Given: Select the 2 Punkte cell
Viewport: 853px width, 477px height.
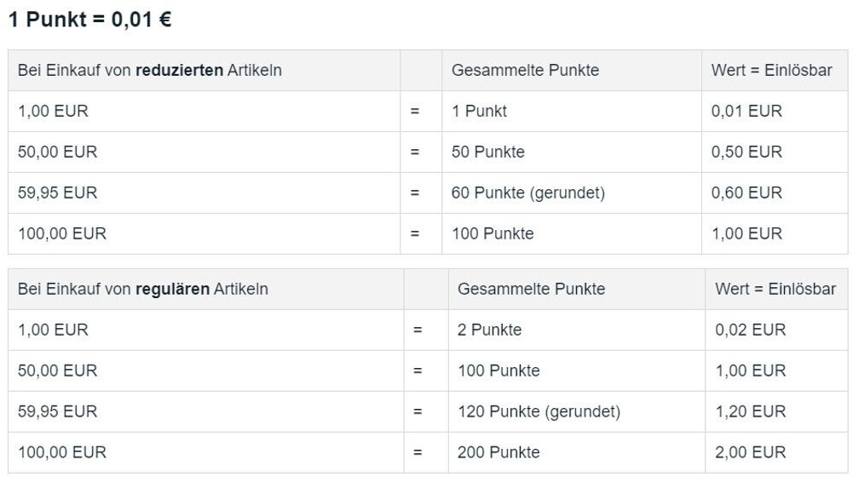Looking at the screenshot, I should pyautogui.click(x=577, y=330).
